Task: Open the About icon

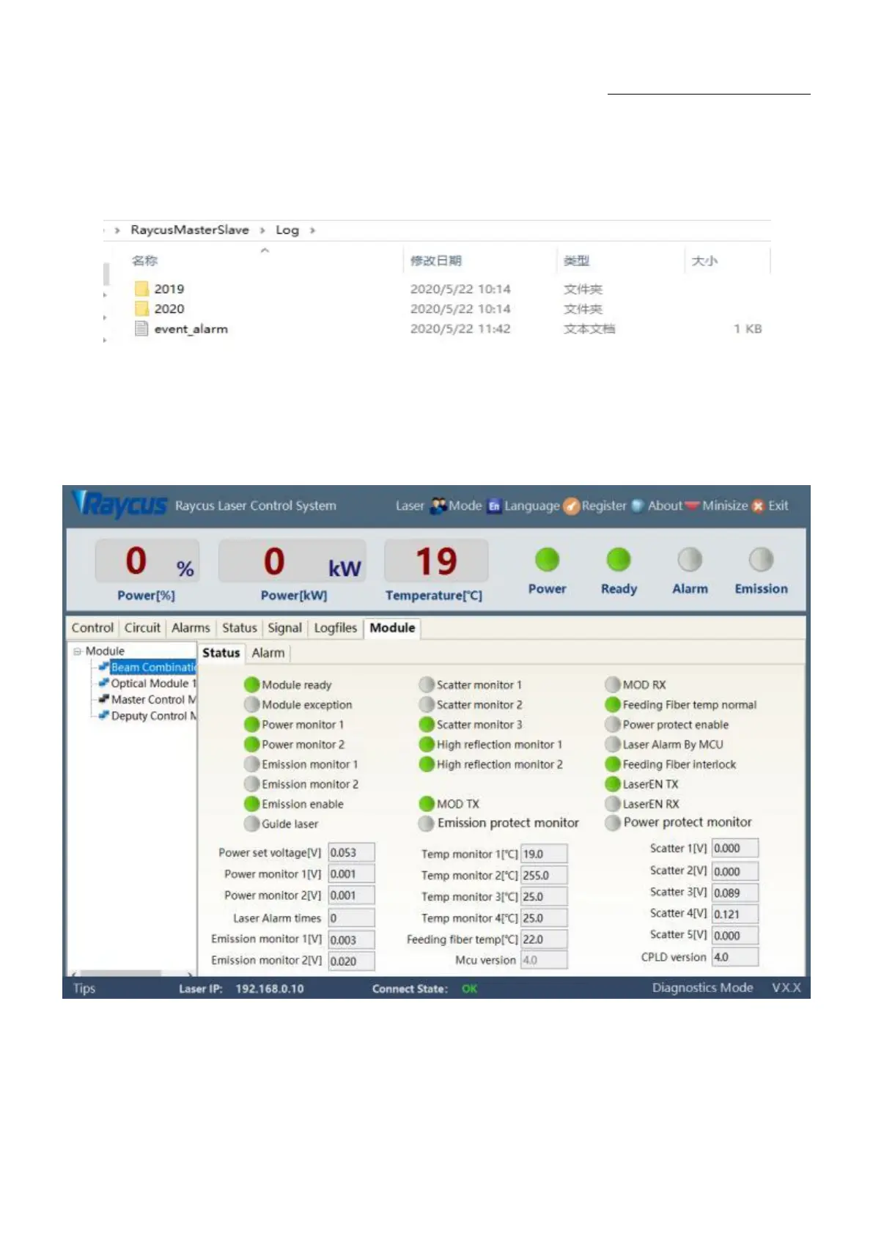Action: (638, 506)
